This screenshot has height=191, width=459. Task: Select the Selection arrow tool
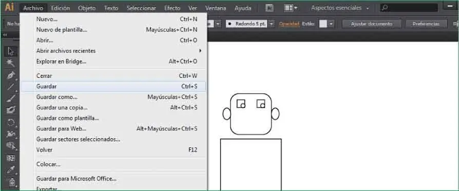point(11,52)
